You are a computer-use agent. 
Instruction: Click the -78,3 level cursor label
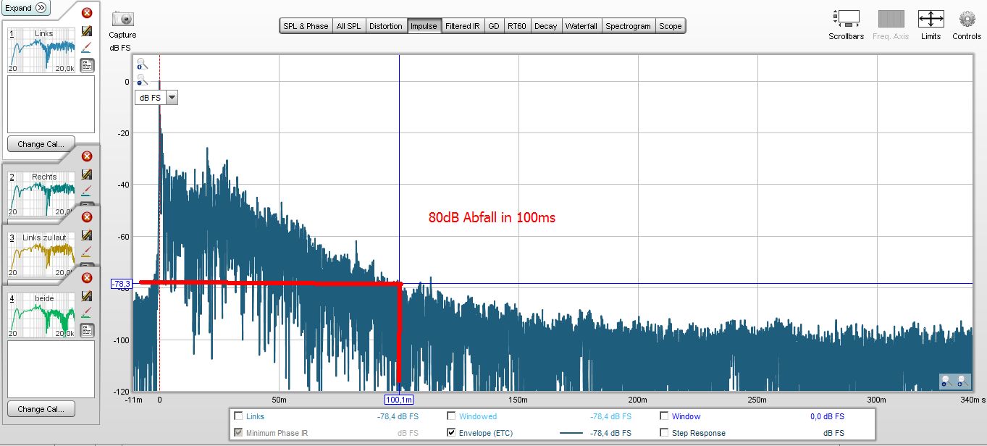121,284
